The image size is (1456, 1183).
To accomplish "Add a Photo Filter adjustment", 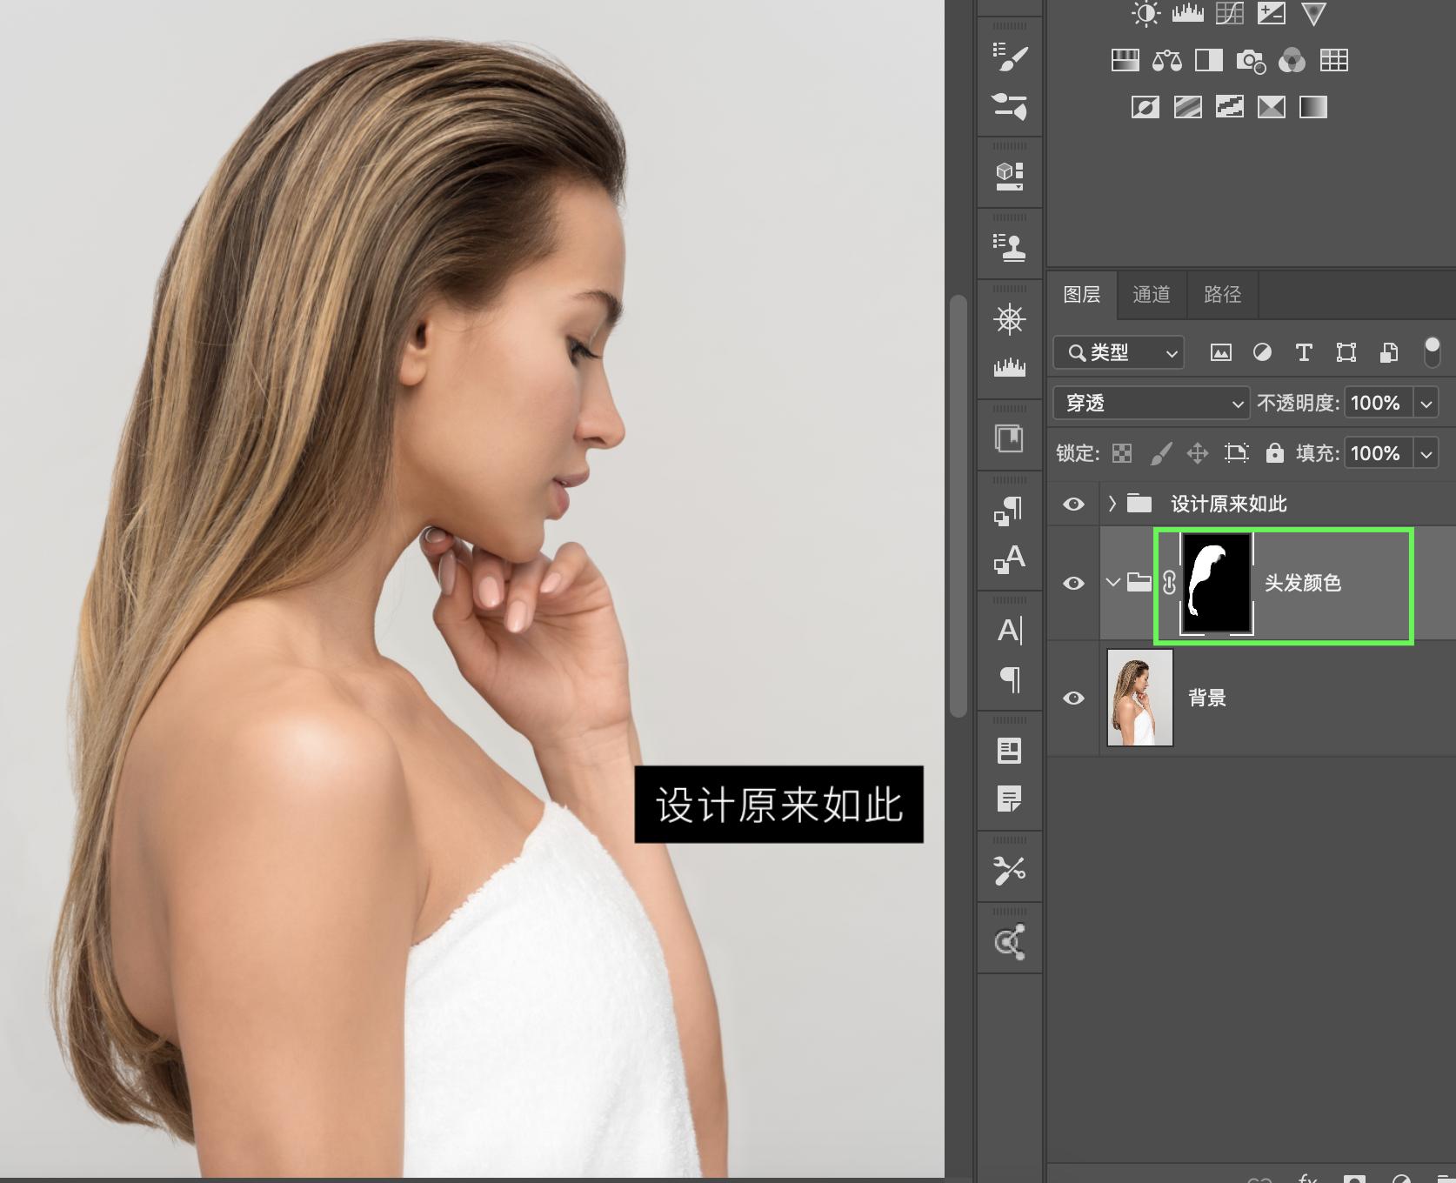I will click(1250, 60).
